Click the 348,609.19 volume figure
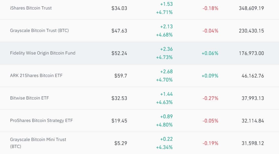This screenshot has height=154, width=279. click(x=251, y=8)
